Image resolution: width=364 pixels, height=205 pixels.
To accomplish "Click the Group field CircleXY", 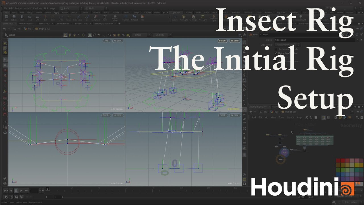I will 315,40.
